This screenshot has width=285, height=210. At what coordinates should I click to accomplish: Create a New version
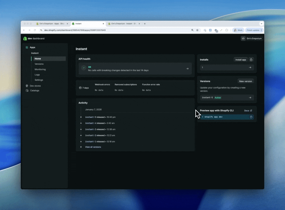[x=245, y=81]
